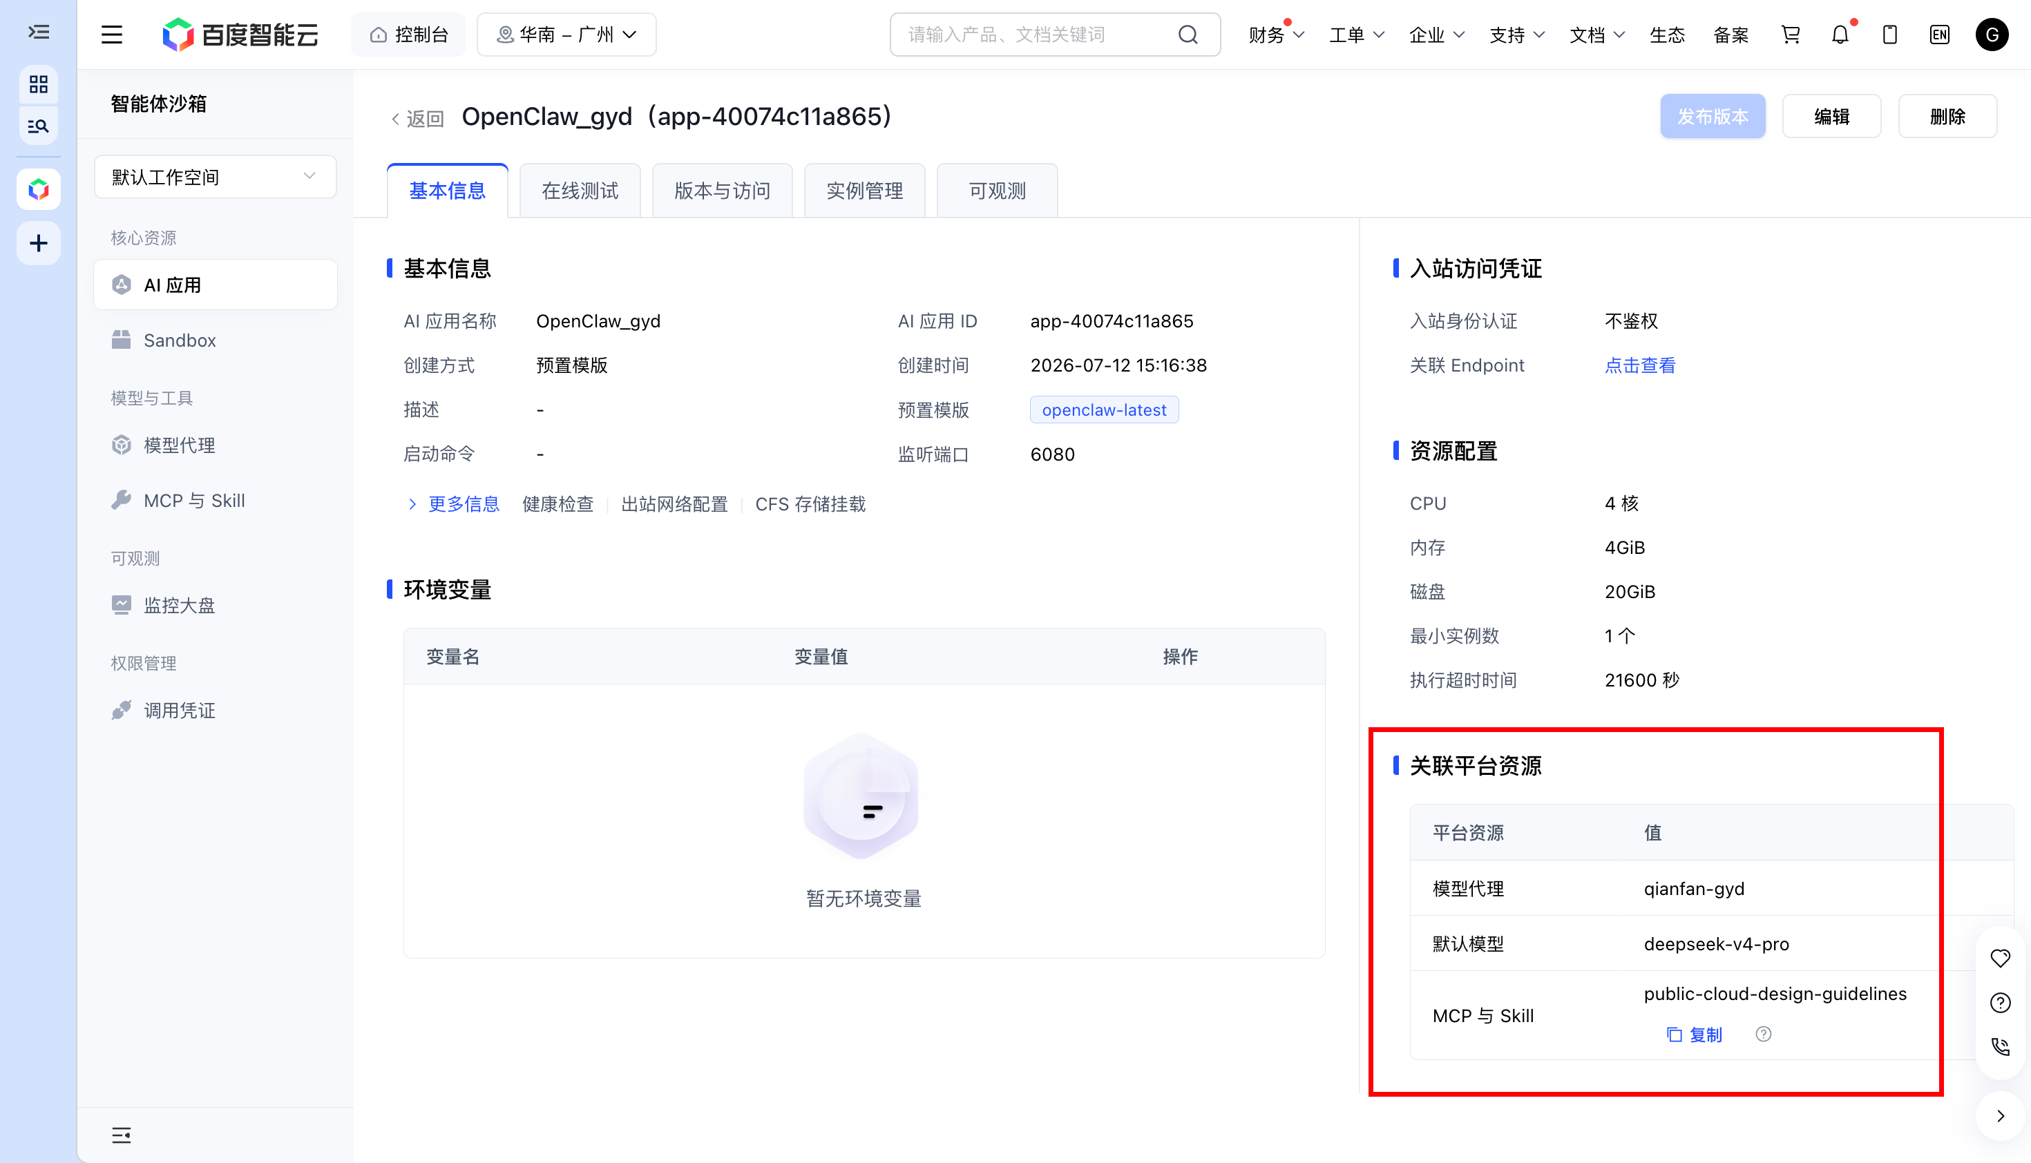Open the 默认工作空间 workspace dropdown

point(215,177)
